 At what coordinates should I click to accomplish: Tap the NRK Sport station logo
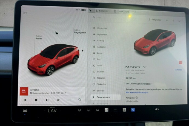pyautogui.click(x=24, y=91)
